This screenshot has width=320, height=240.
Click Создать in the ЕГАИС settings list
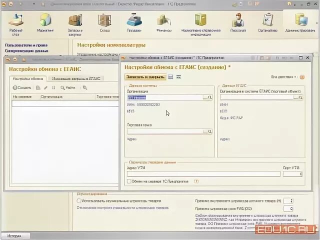(x=22, y=88)
